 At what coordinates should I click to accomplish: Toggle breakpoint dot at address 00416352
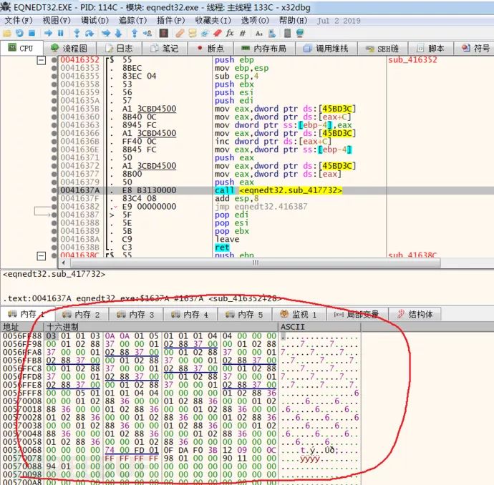[x=55, y=61]
